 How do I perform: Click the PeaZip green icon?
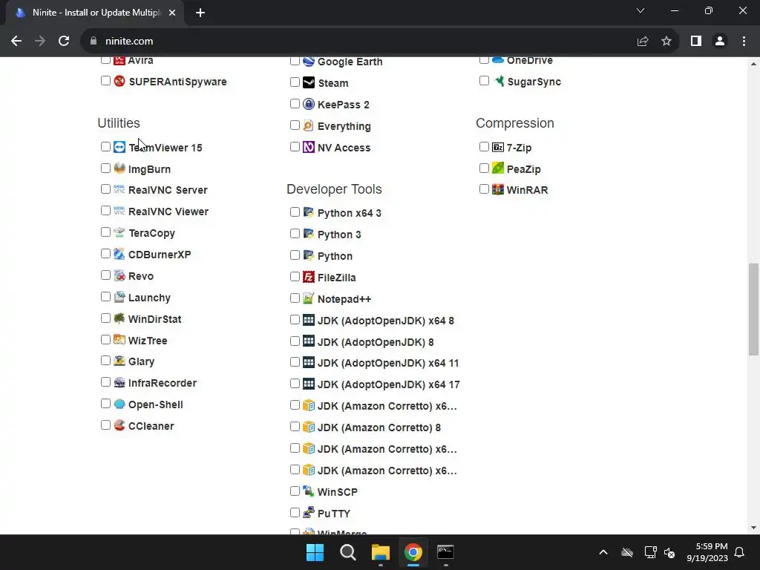498,168
